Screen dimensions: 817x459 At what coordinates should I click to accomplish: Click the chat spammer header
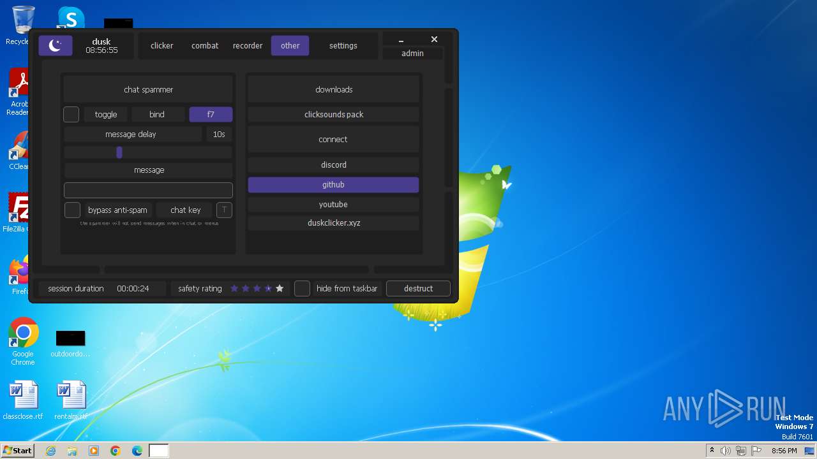tap(148, 89)
